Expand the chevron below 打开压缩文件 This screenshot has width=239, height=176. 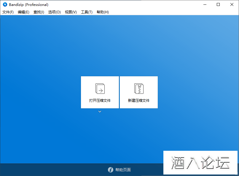(x=100, y=112)
